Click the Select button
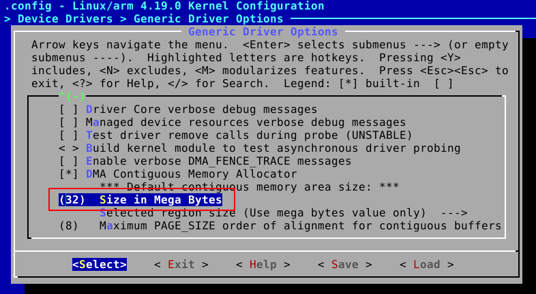This screenshot has height=294, width=536. pyautogui.click(x=100, y=264)
